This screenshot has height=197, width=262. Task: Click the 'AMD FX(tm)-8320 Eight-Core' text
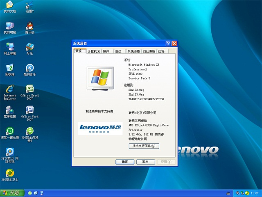coord(148,125)
